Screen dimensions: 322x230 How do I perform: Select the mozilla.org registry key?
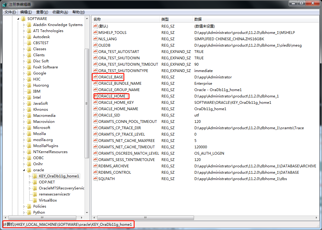(43, 140)
